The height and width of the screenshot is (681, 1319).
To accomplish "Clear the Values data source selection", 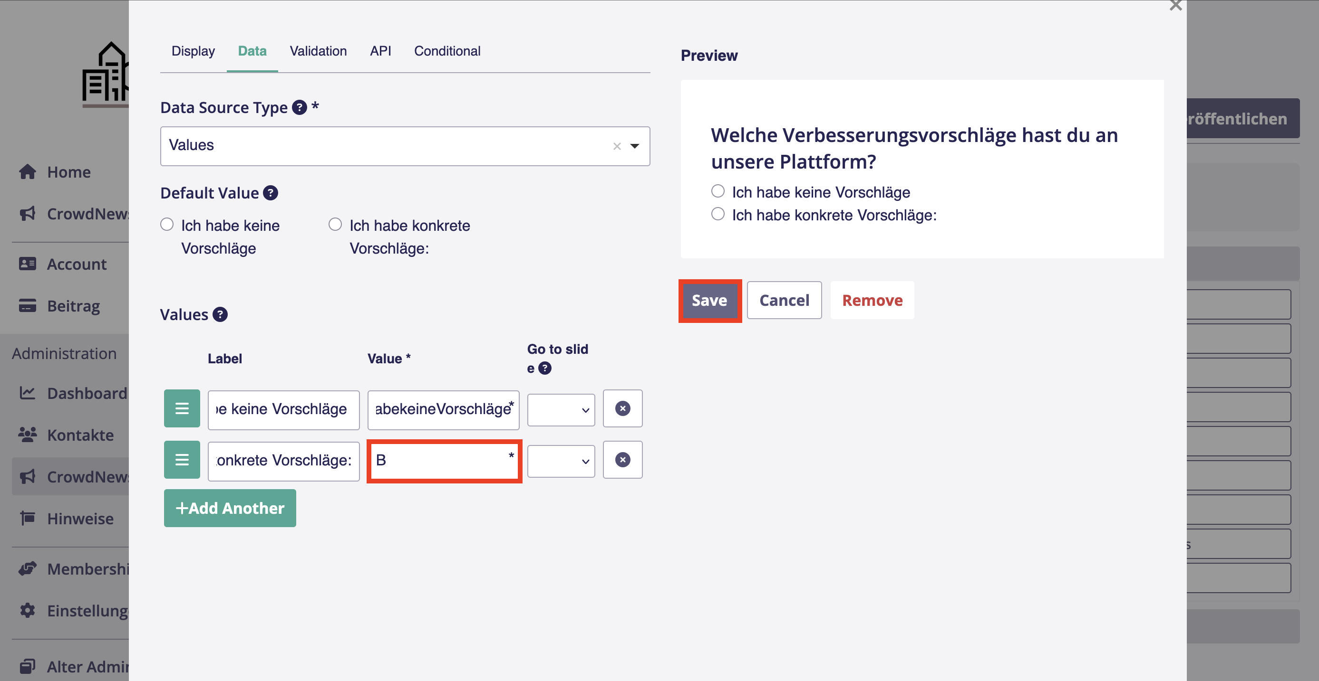I will click(617, 146).
